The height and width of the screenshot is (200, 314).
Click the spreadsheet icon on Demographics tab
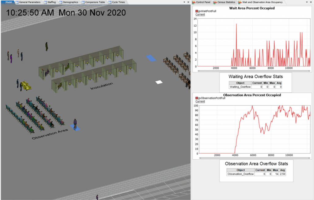[60, 2]
